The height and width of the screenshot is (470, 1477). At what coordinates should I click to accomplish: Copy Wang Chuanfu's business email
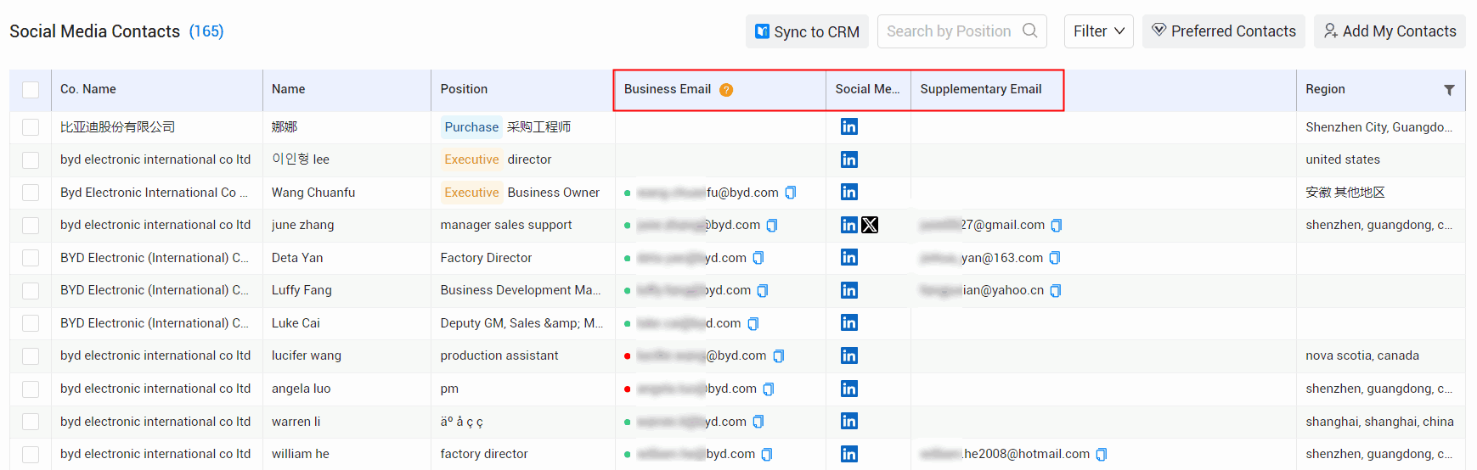point(791,193)
